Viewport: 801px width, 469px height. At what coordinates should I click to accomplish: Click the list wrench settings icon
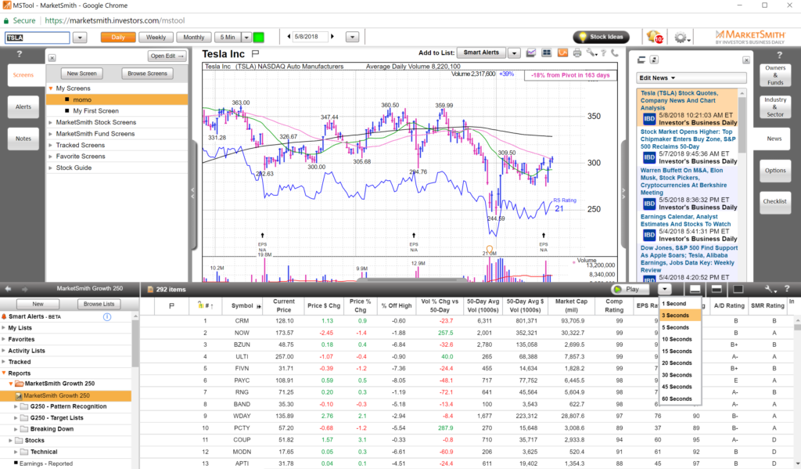[770, 289]
